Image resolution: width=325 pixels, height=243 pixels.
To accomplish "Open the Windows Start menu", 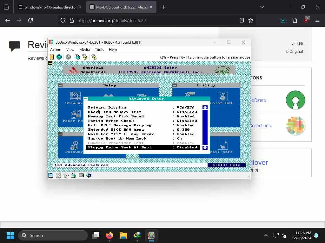I will point(10,235).
